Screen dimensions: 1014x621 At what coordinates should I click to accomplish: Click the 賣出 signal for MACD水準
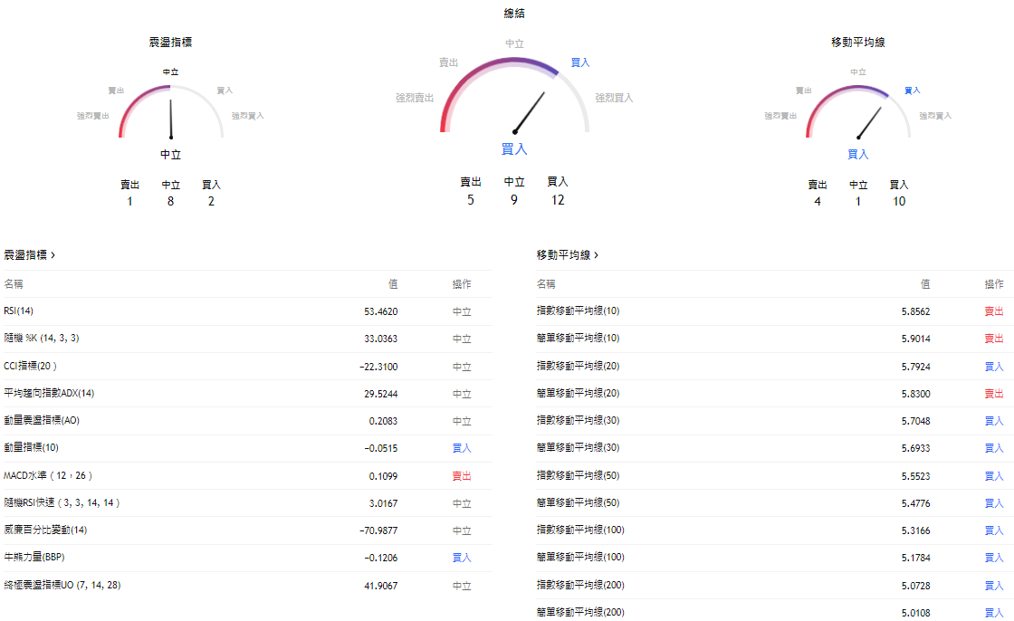461,475
